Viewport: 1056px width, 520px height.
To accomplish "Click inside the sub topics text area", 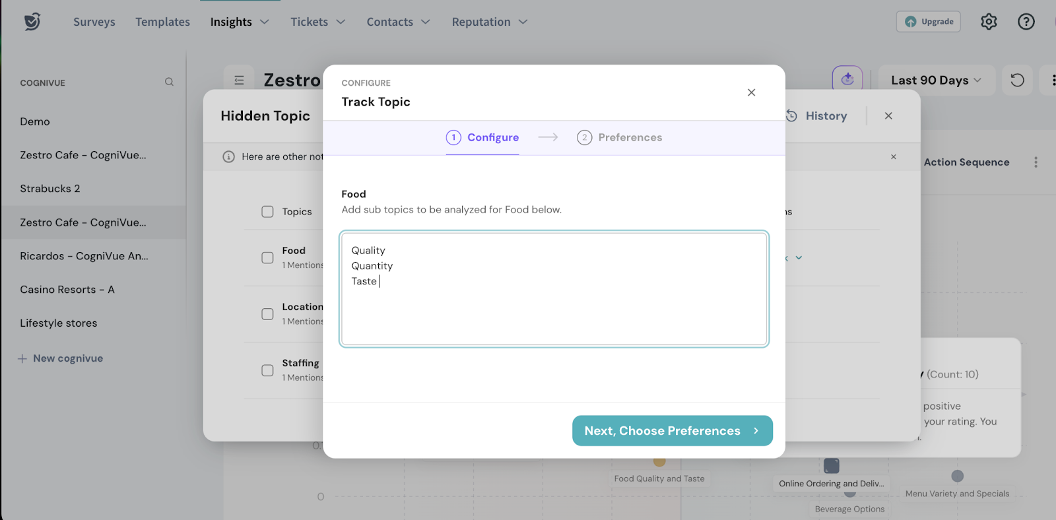I will (x=554, y=310).
